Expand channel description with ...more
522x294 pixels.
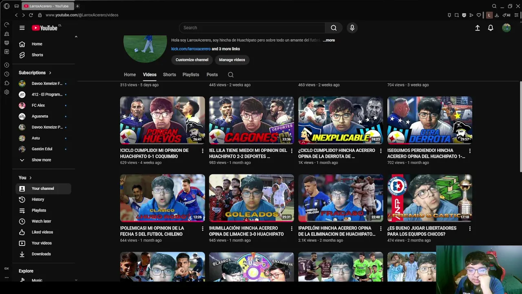coord(329,40)
